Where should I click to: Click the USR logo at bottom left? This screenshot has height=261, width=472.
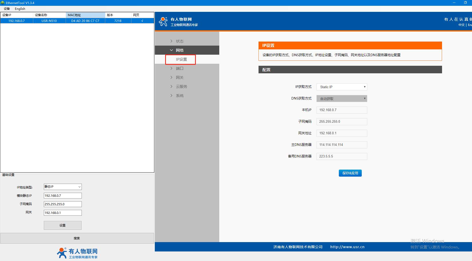click(77, 253)
